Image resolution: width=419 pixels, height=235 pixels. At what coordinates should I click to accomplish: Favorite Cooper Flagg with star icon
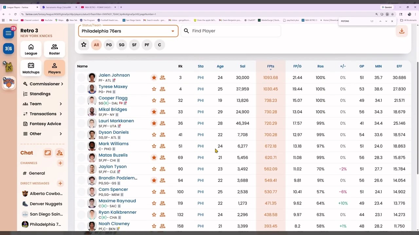coord(154,101)
